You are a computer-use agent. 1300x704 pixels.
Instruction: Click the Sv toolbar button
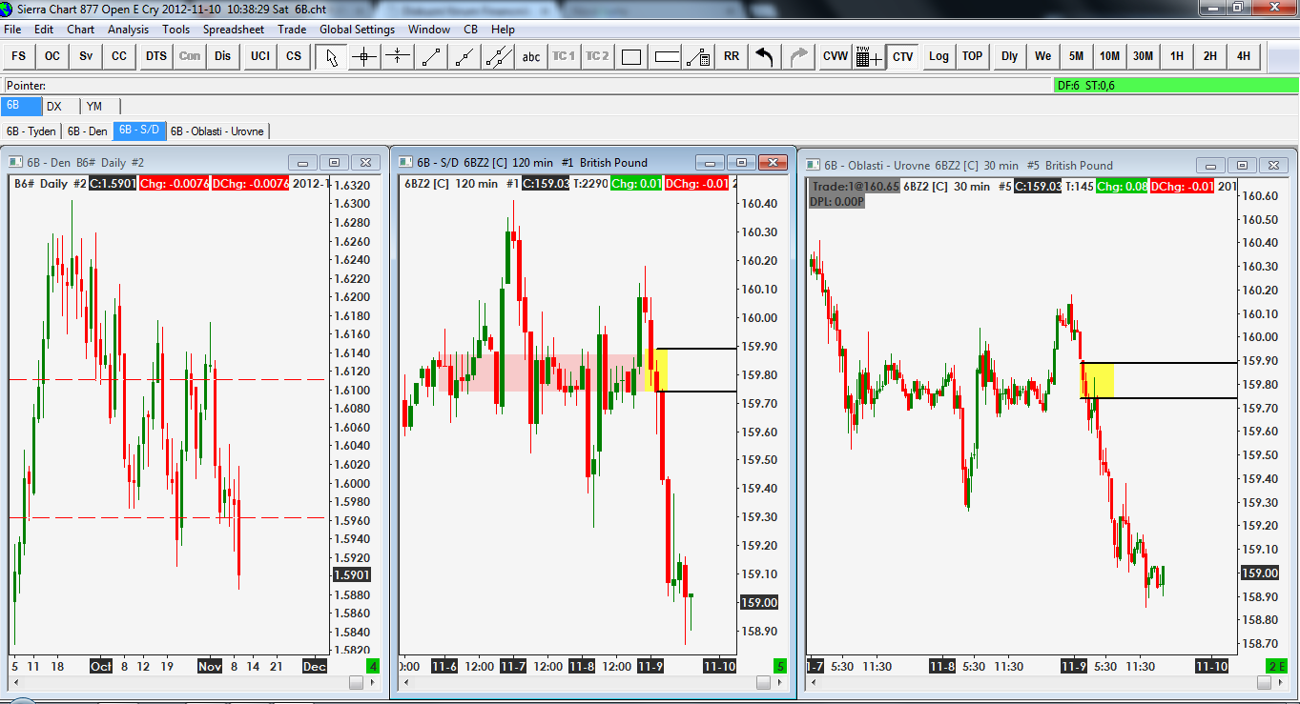[x=86, y=56]
